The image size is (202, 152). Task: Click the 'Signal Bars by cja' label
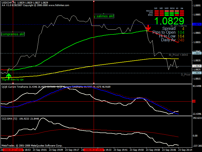click(13, 79)
